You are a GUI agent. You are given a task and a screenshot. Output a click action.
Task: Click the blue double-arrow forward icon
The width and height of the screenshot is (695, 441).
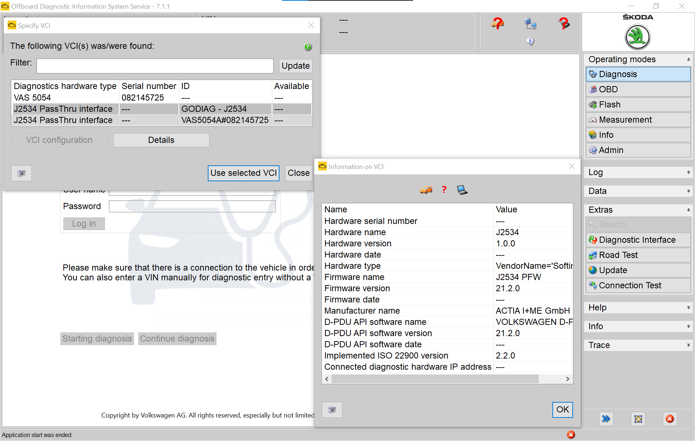tap(606, 419)
